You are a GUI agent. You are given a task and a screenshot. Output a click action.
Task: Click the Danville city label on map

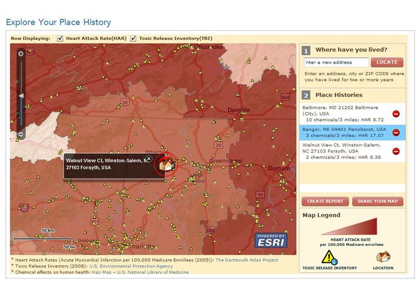click(x=238, y=110)
